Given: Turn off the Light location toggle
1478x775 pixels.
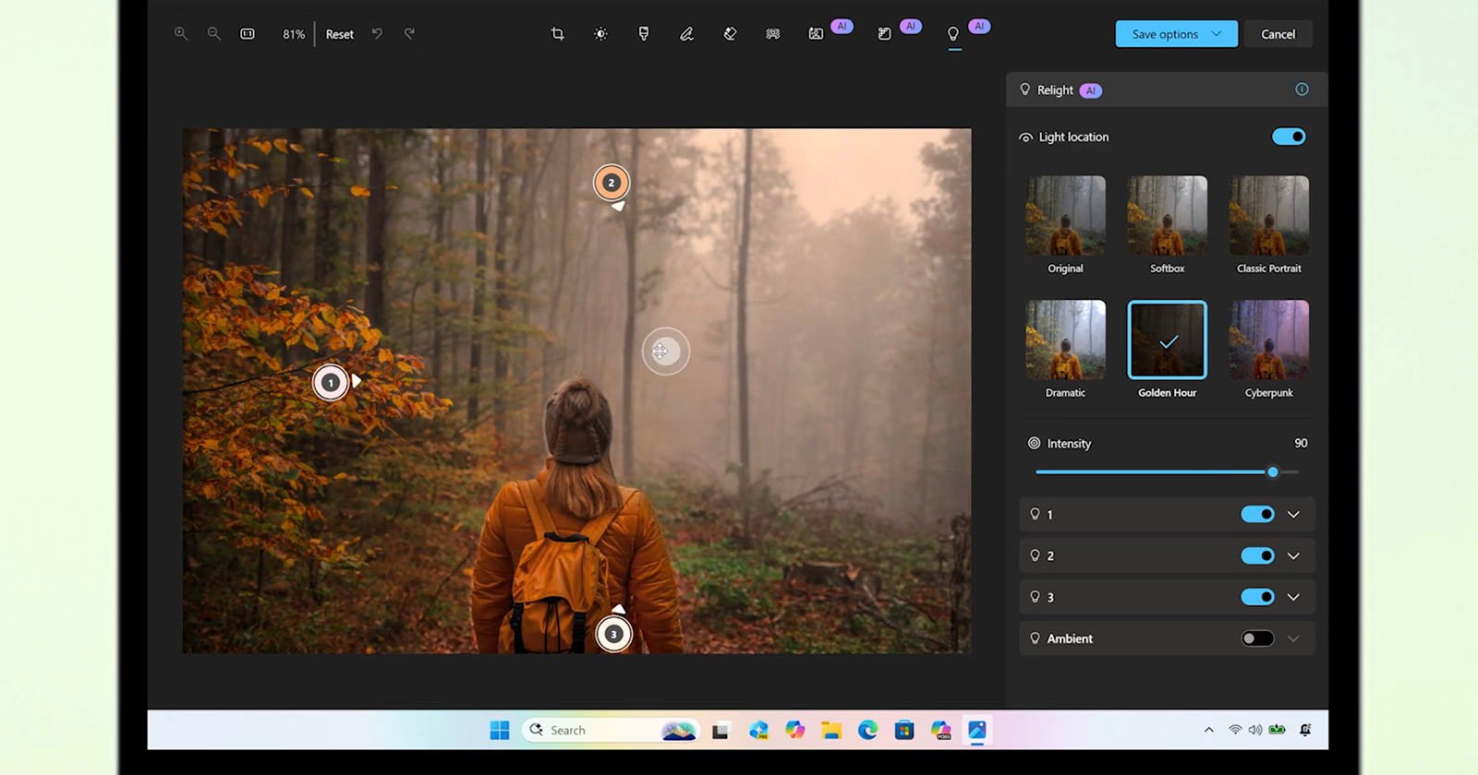Looking at the screenshot, I should [1288, 137].
